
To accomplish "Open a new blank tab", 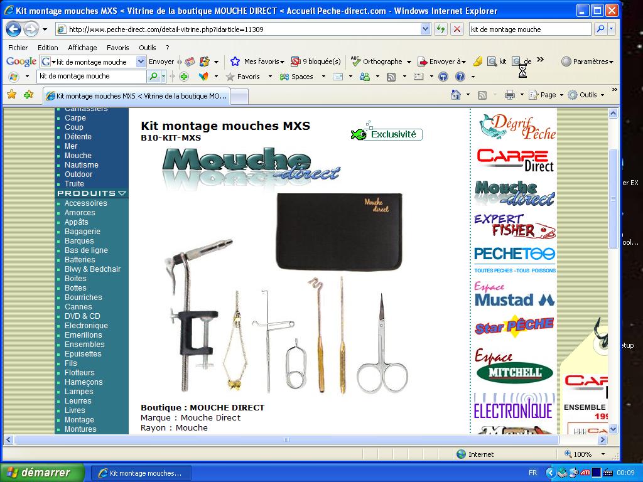I will pyautogui.click(x=239, y=97).
